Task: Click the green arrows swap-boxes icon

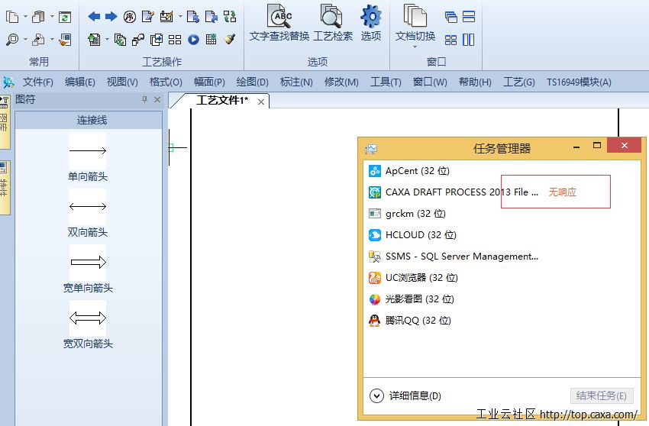Action: point(230,17)
